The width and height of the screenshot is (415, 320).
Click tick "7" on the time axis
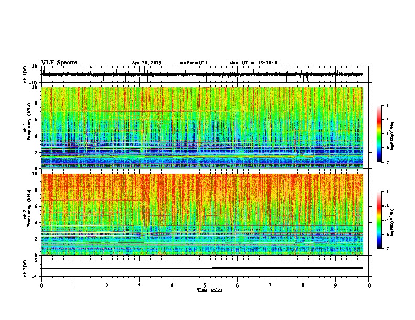coord(270,285)
